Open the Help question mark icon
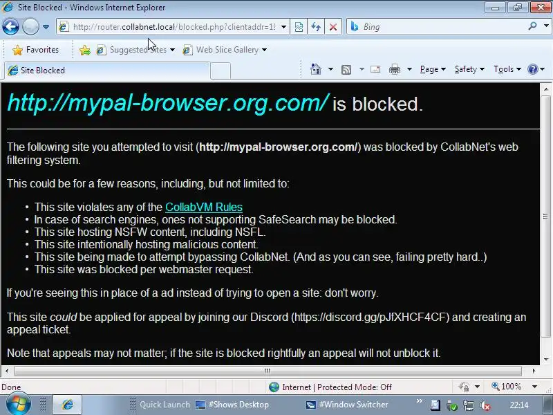The width and height of the screenshot is (553, 415). pyautogui.click(x=533, y=69)
